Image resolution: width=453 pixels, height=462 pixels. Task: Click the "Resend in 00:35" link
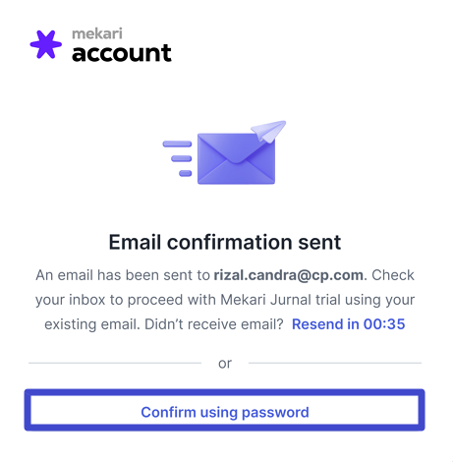click(349, 324)
